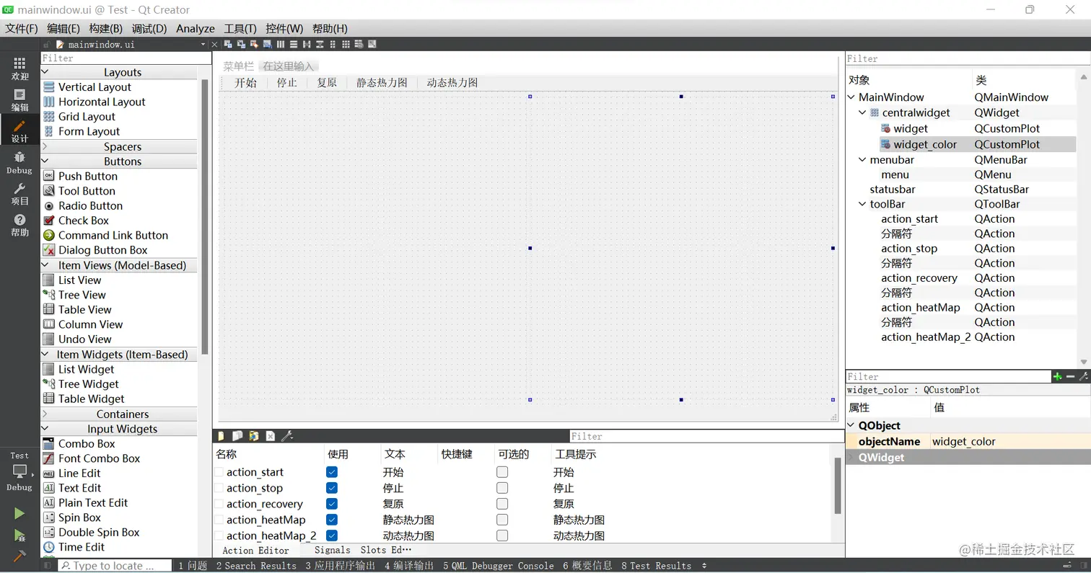Click Break Layout toolbar icon

point(359,45)
